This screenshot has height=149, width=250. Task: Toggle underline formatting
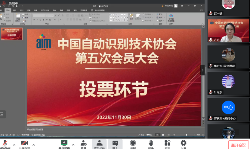pos(40,20)
